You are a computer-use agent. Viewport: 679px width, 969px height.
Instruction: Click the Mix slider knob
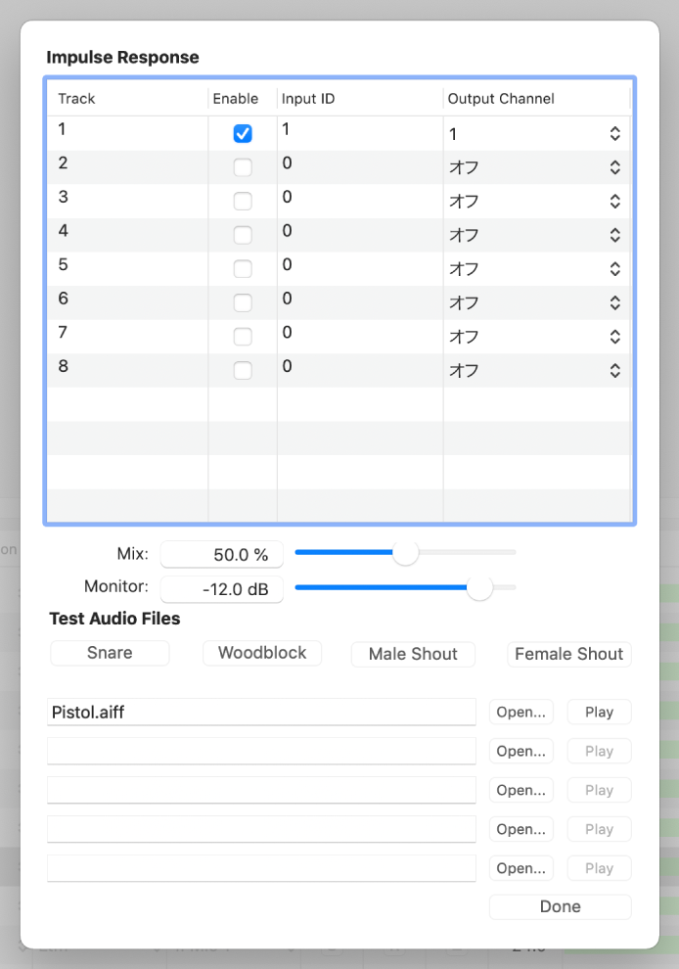(x=405, y=553)
